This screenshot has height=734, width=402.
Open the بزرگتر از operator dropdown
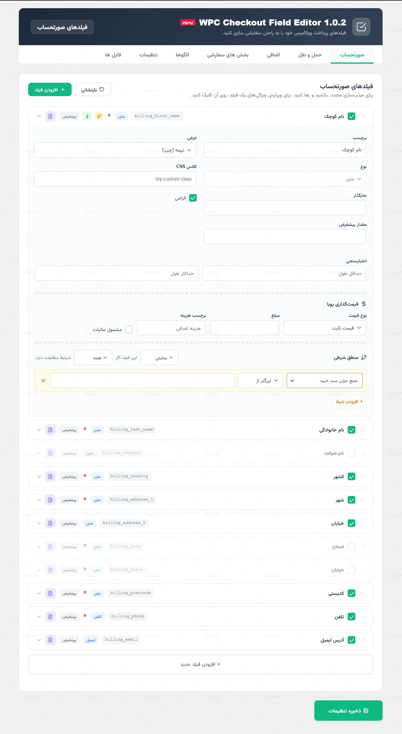click(x=261, y=380)
